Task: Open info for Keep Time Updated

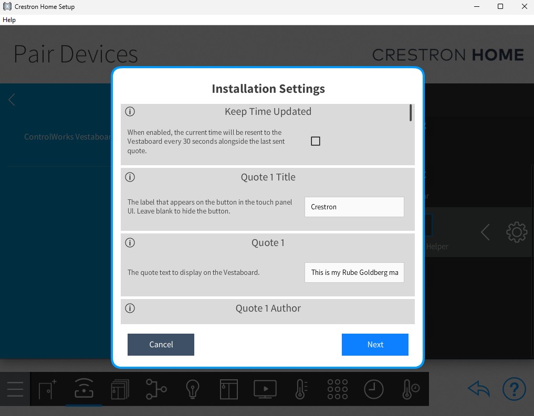Action: 130,112
